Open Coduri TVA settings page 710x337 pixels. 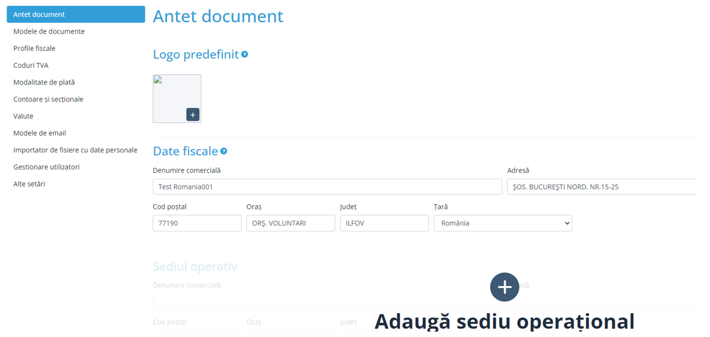tap(31, 65)
